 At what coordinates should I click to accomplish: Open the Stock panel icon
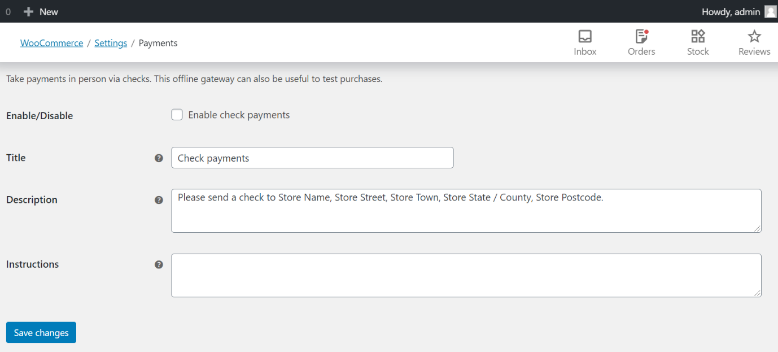(x=698, y=37)
